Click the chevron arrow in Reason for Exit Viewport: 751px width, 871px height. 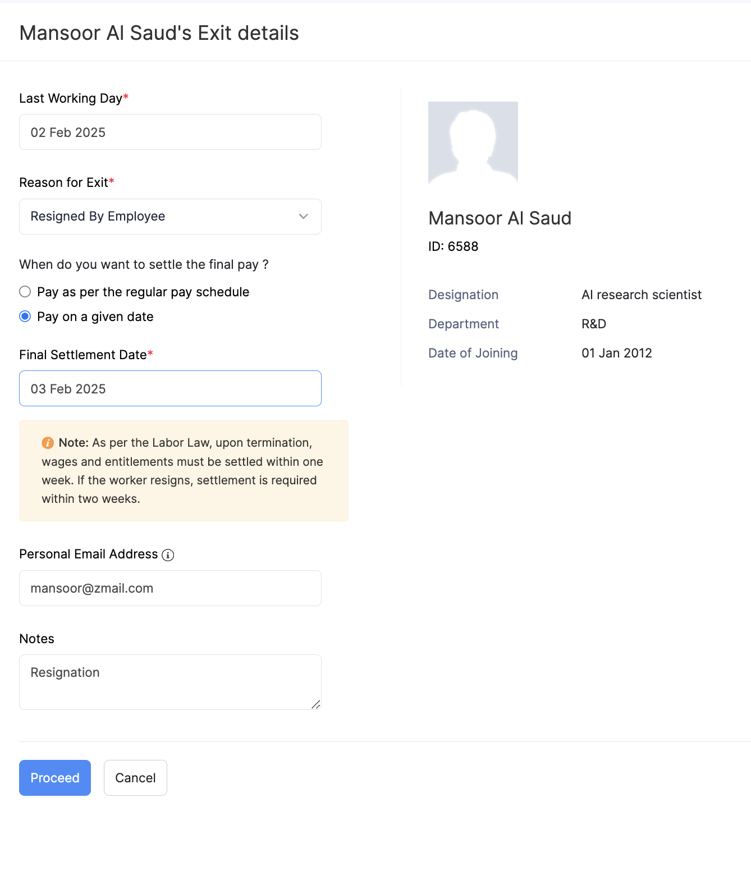(304, 217)
